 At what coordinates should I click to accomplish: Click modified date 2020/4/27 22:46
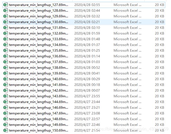pyautogui.click(x=87, y=125)
